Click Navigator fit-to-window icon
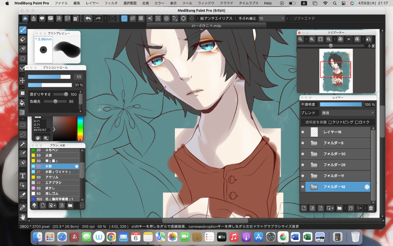 coord(320,39)
